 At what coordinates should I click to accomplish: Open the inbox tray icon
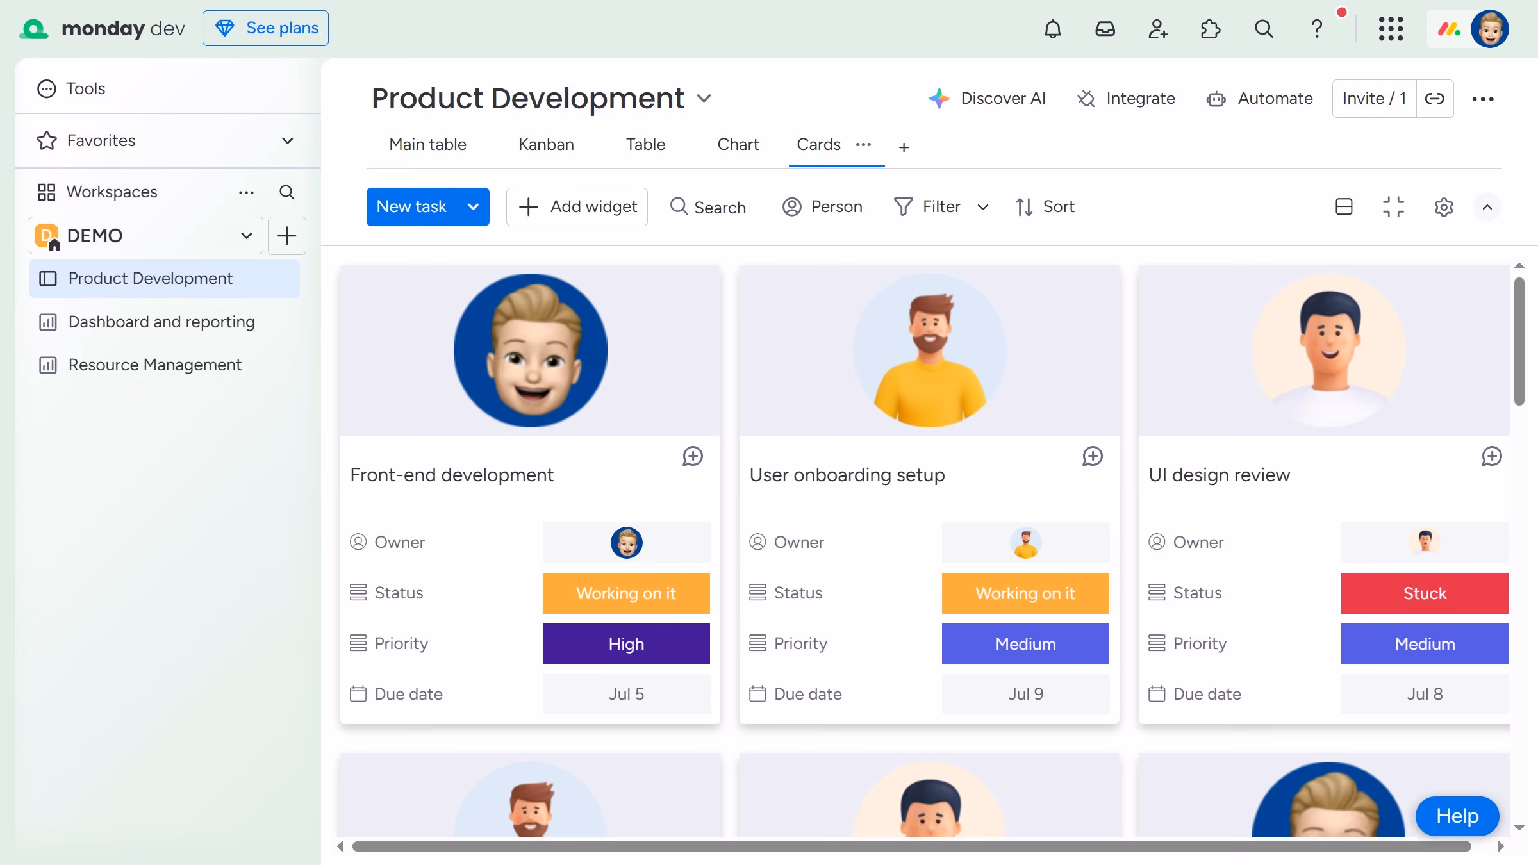[1105, 28]
